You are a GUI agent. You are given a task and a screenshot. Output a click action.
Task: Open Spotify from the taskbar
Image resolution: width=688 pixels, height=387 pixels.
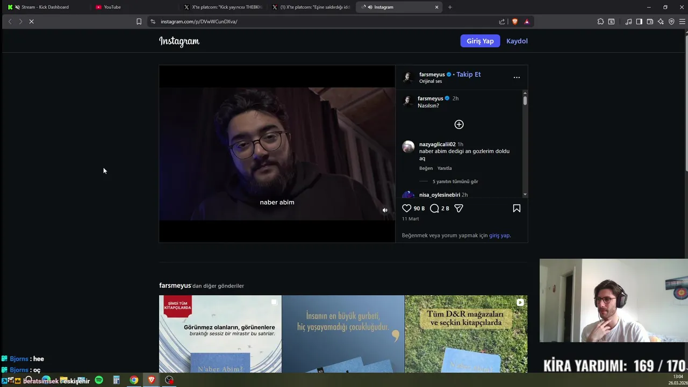tap(99, 380)
